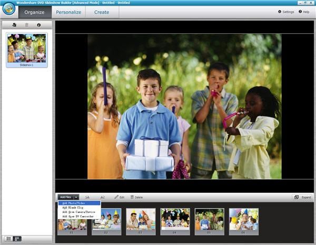Switch to list view at bottom left
This screenshot has width=316, height=245.
pos(8,239)
